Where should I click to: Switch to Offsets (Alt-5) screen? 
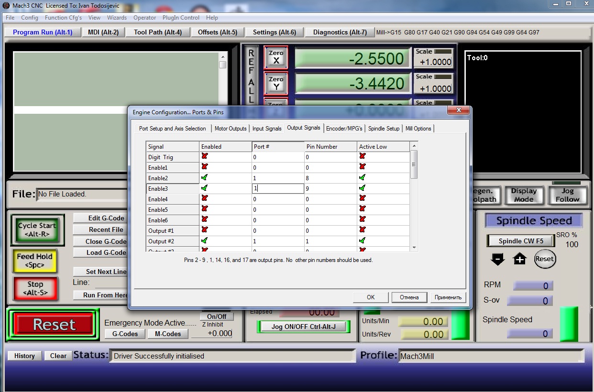pyautogui.click(x=218, y=32)
